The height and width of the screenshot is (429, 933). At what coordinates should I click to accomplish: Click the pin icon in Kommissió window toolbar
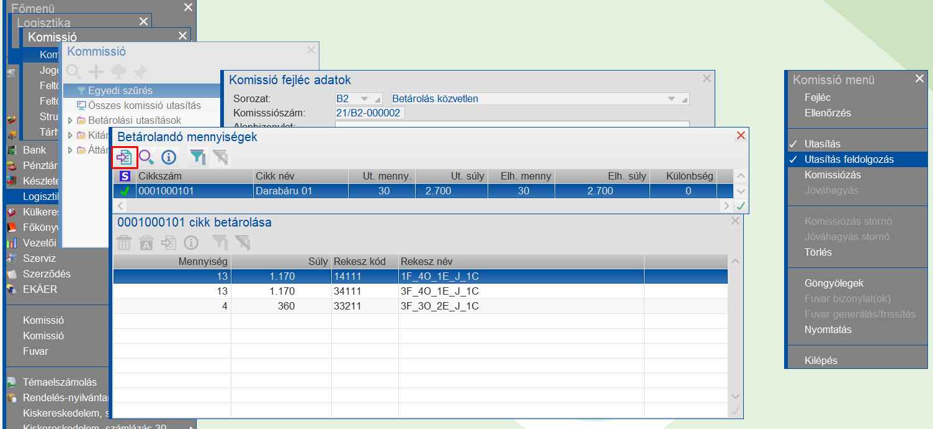click(140, 71)
